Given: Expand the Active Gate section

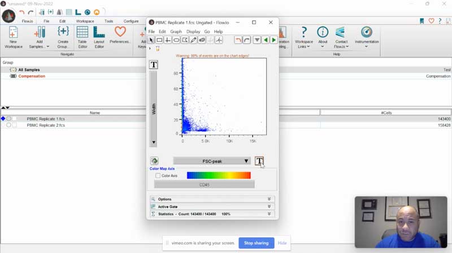Looking at the screenshot, I should (x=212, y=206).
